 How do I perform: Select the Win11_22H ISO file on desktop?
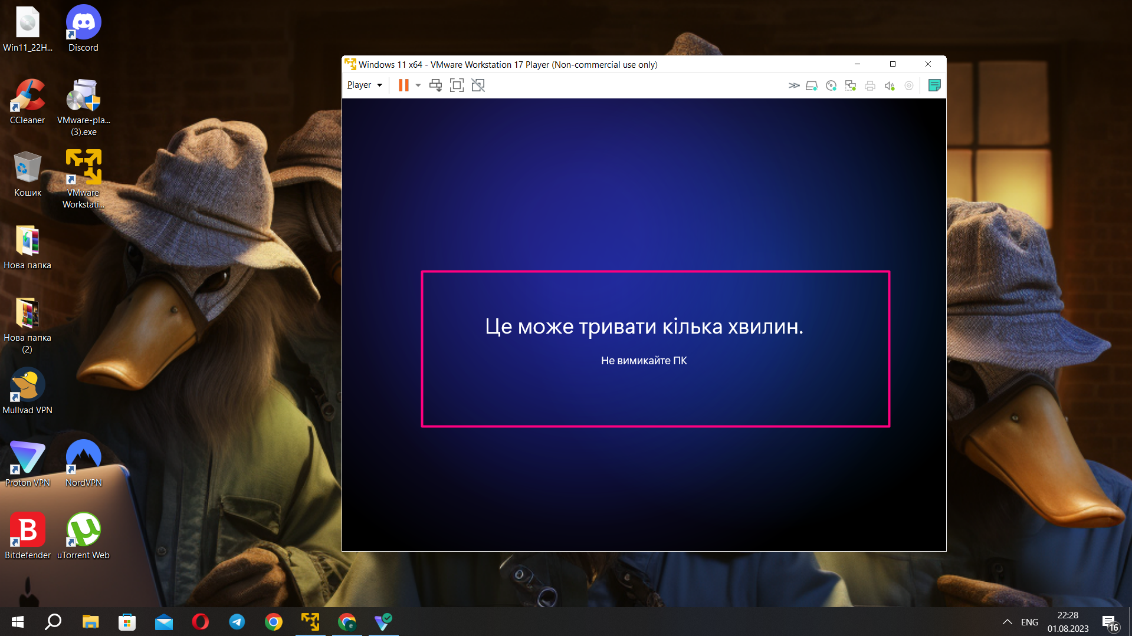pyautogui.click(x=28, y=29)
